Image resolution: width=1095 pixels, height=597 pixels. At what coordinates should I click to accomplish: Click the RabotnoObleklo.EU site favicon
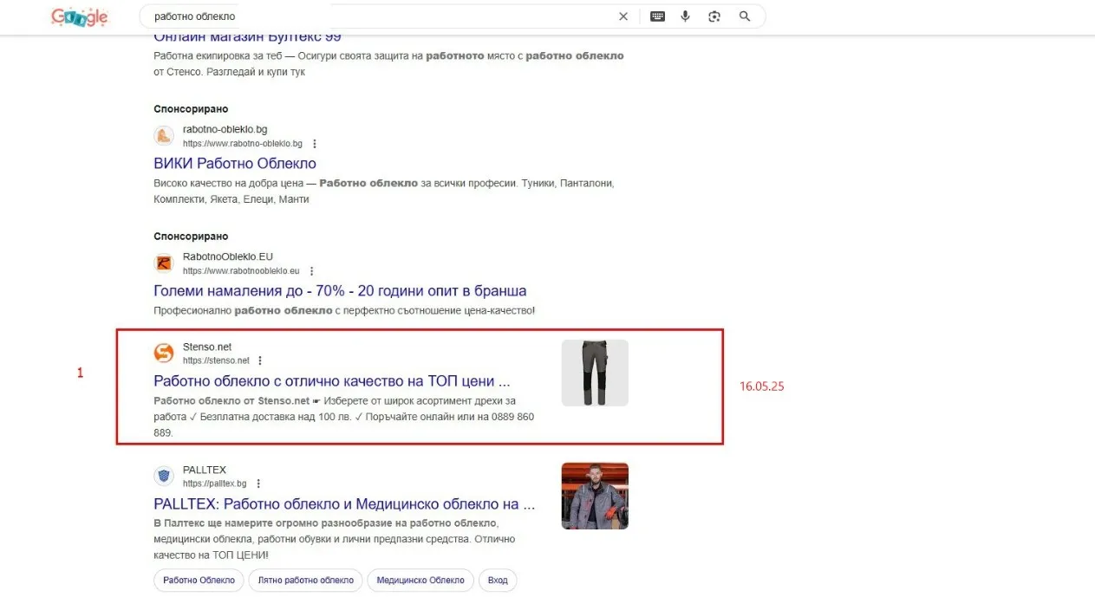coord(164,263)
